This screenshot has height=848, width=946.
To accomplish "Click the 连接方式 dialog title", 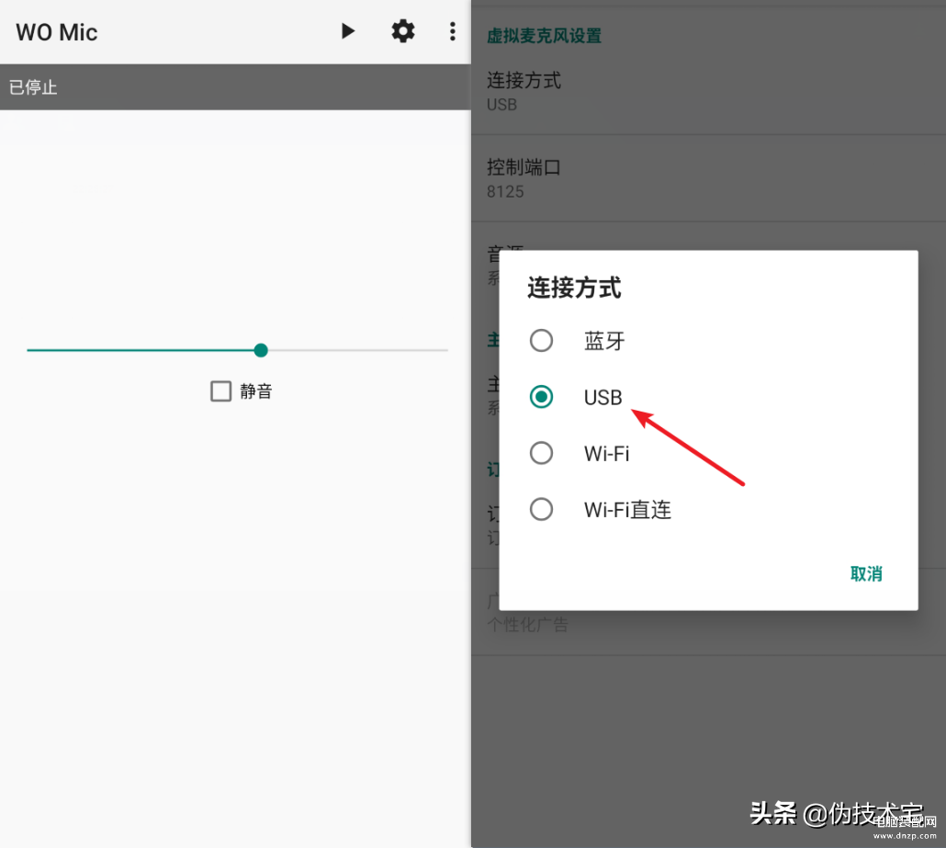I will click(x=574, y=288).
